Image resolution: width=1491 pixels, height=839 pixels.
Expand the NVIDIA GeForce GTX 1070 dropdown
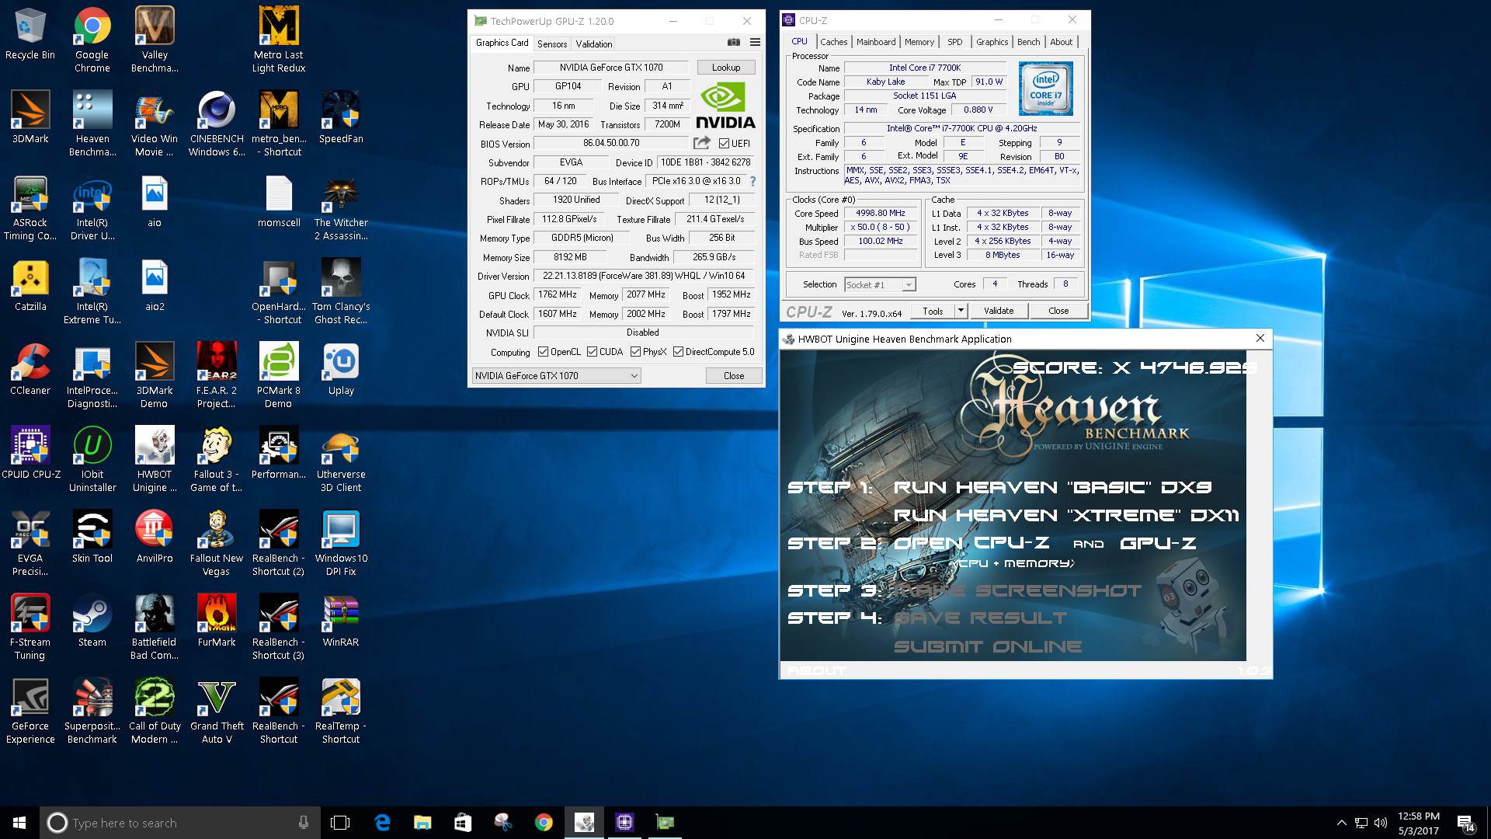click(556, 376)
